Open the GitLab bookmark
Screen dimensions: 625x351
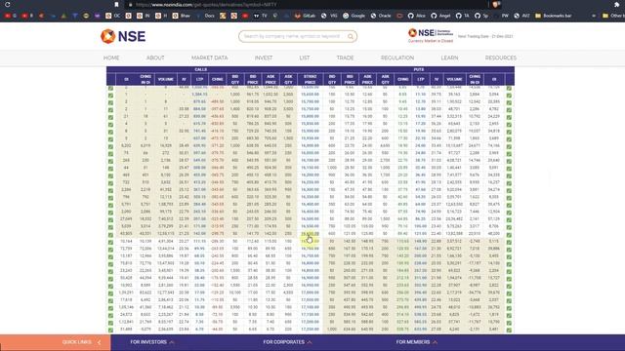point(305,16)
